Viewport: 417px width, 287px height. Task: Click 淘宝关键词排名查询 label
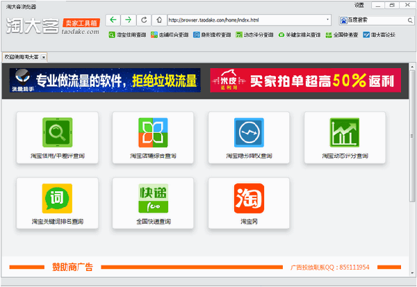click(58, 222)
